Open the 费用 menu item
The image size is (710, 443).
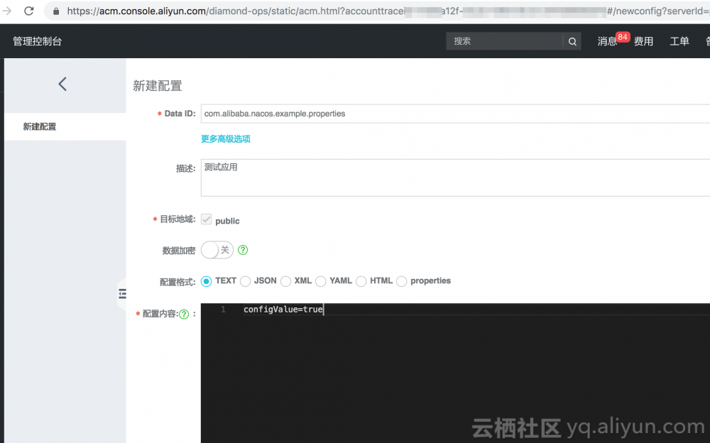point(643,41)
